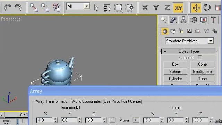The height and width of the screenshot is (125, 222).
Task: Switch to the Display panel tab
Action: click(204, 20)
